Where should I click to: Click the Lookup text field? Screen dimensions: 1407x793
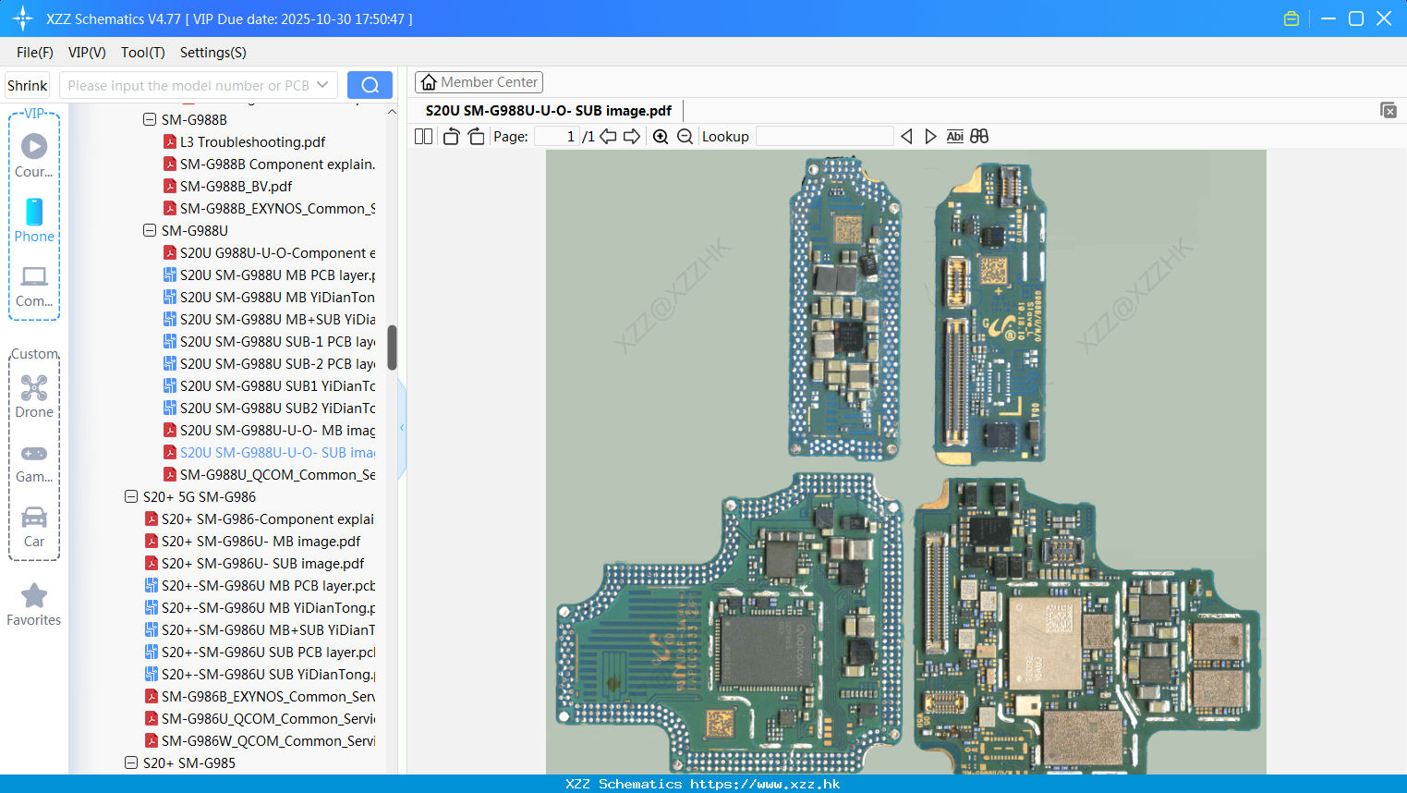coord(824,137)
